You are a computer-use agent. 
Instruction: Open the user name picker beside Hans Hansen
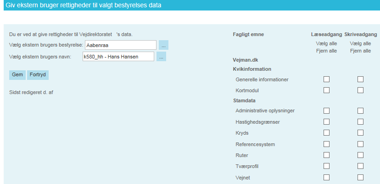(x=161, y=57)
